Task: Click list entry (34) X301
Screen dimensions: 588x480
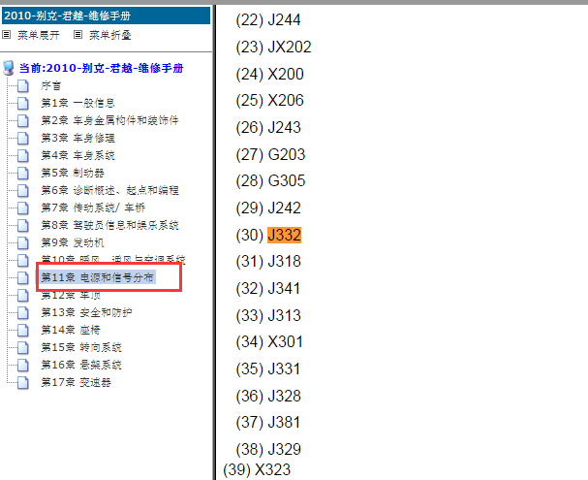Action: click(269, 342)
